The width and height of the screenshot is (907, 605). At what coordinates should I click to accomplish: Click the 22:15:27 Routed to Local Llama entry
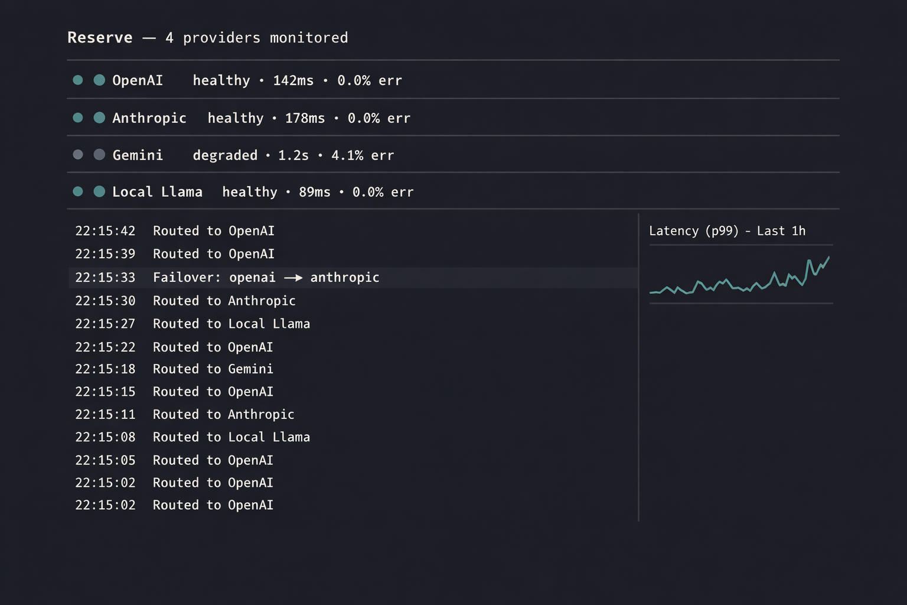[x=193, y=324]
